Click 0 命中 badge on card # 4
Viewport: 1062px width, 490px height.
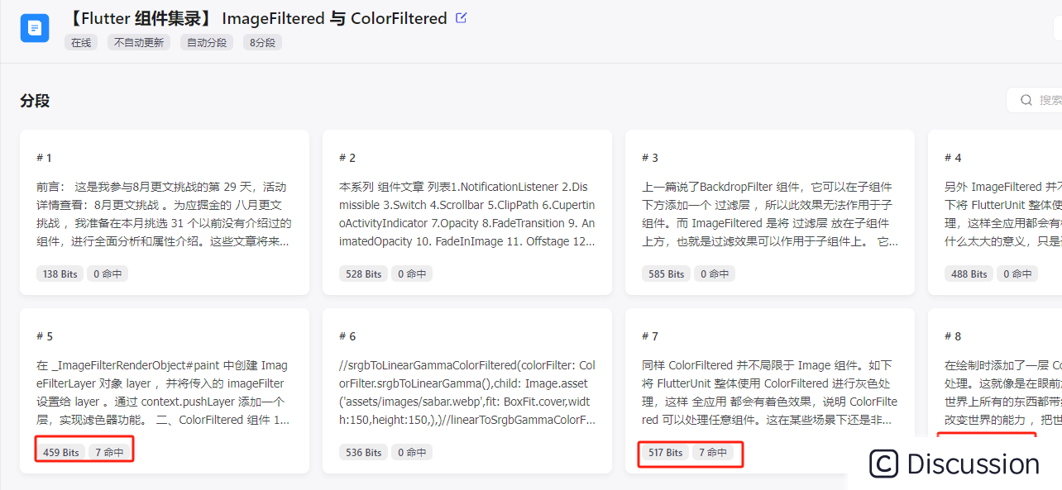point(1017,274)
